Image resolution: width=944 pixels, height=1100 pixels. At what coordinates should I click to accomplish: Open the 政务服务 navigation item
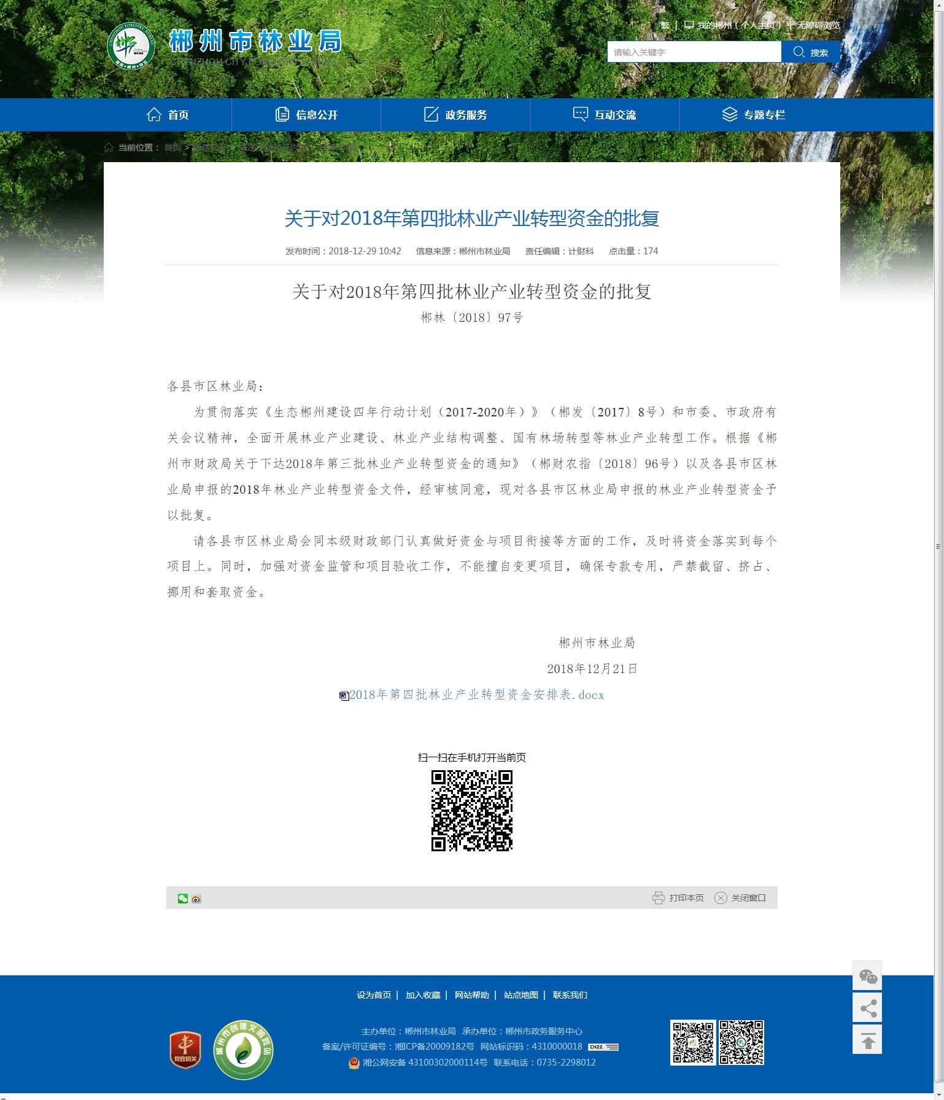click(455, 115)
